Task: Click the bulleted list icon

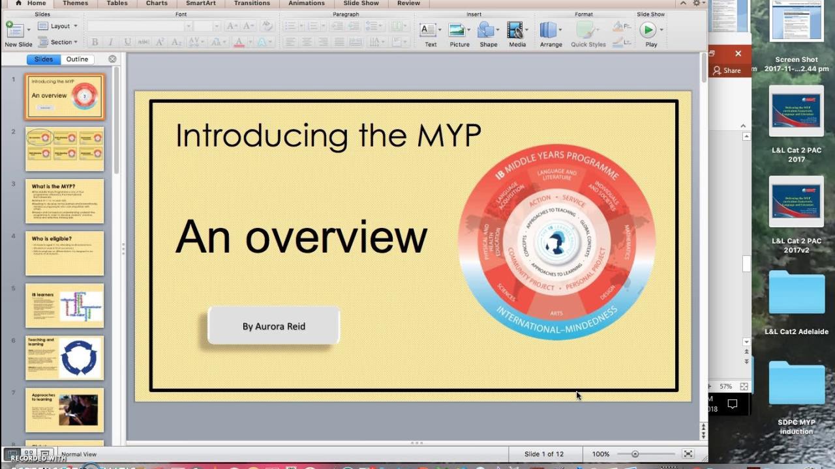Action: click(292, 26)
